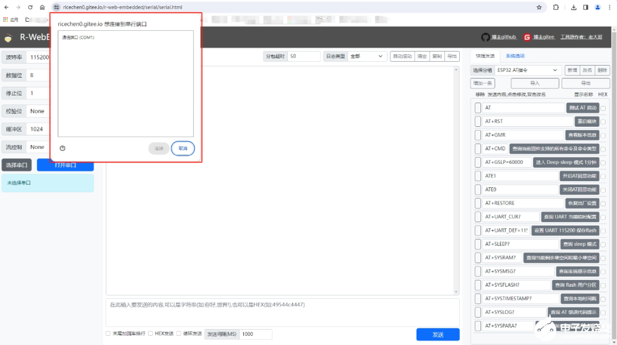Enable the HEX发送 checkbox
617x345 pixels.
click(x=150, y=334)
